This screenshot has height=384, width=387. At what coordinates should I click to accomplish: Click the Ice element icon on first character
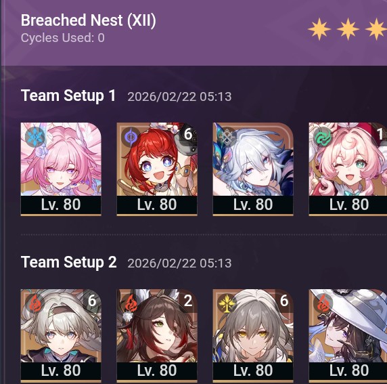click(35, 137)
